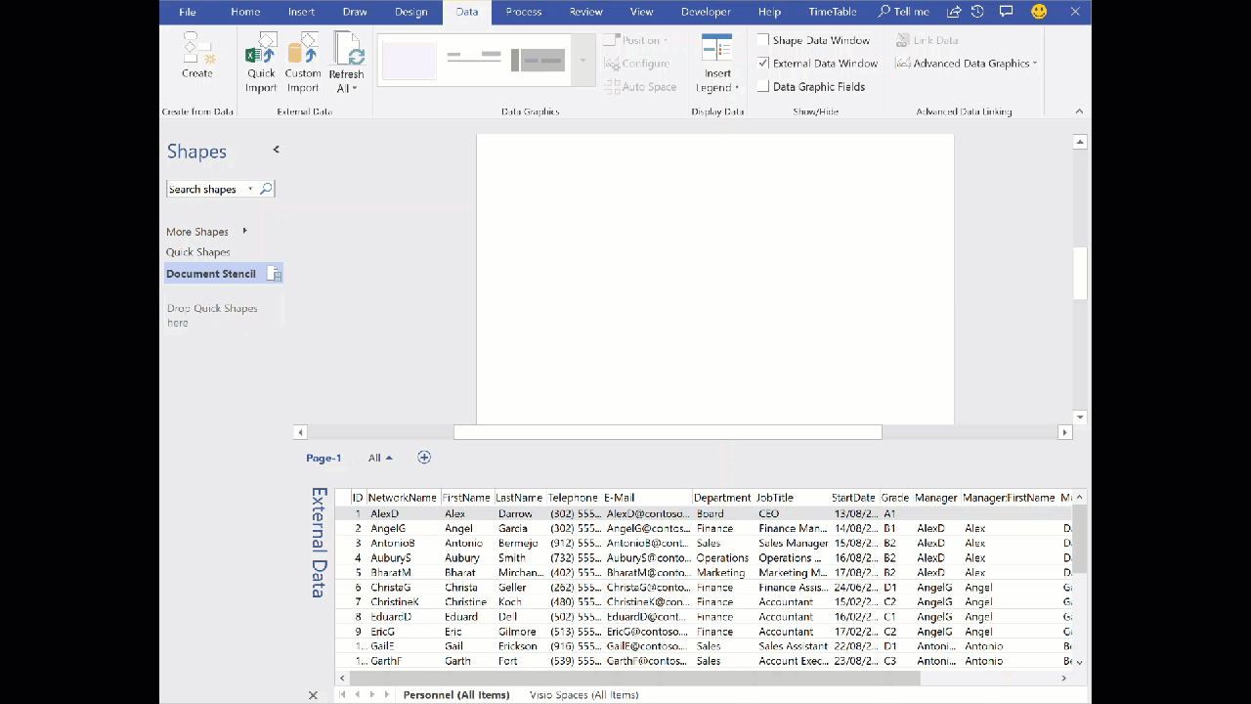1251x704 pixels.
Task: Open the Advanced Data Graphics dropdown
Action: (967, 64)
